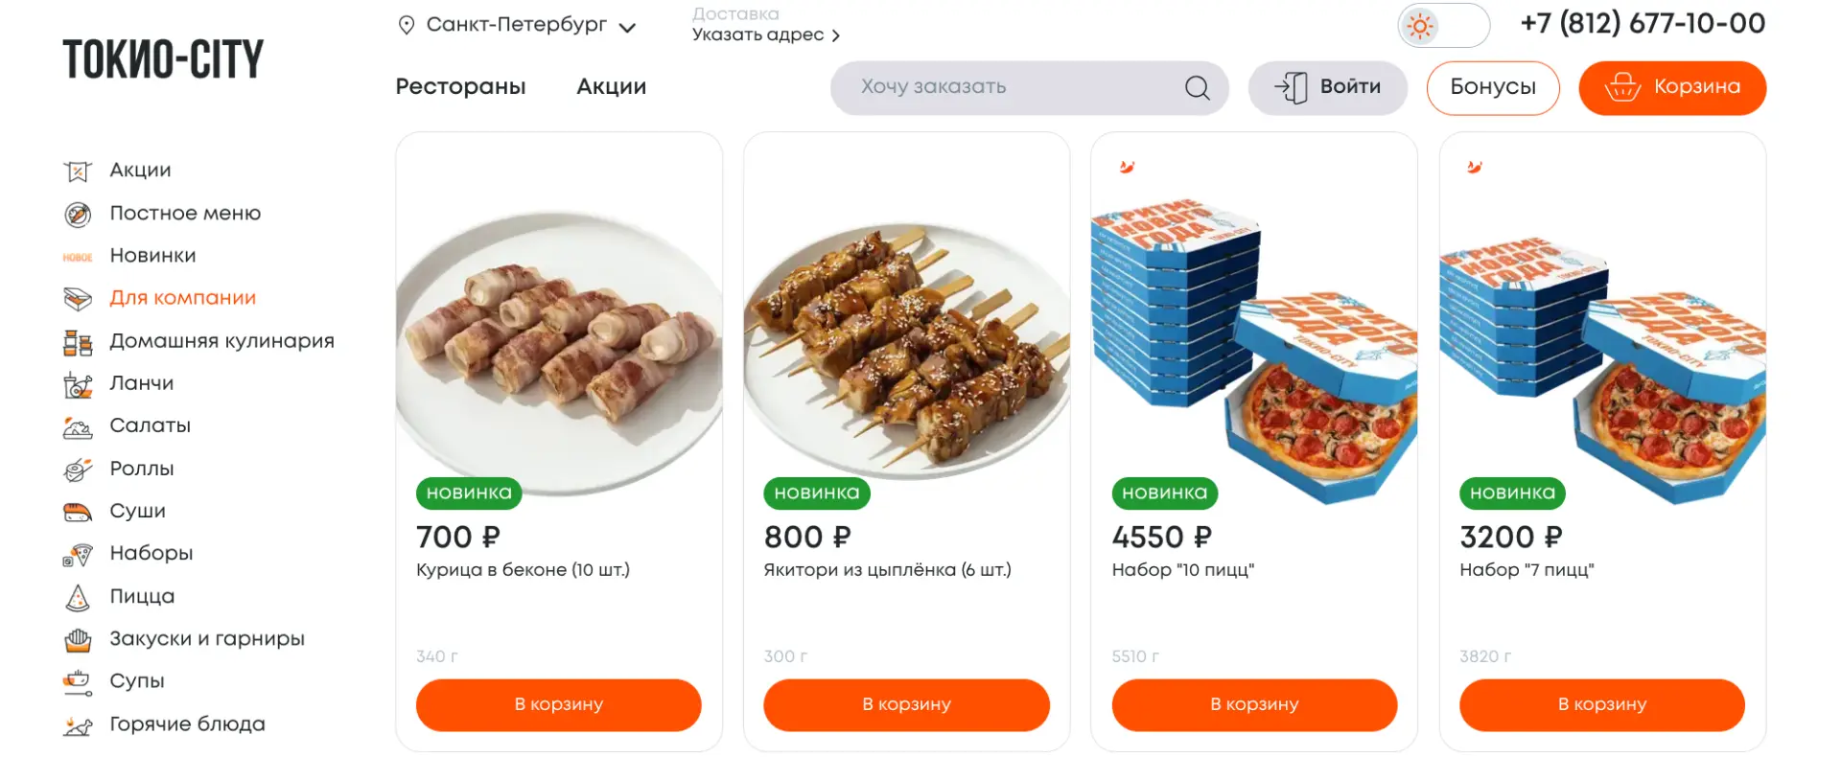Click the Хочу заказать search field
The height and width of the screenshot is (757, 1841).
(1007, 88)
